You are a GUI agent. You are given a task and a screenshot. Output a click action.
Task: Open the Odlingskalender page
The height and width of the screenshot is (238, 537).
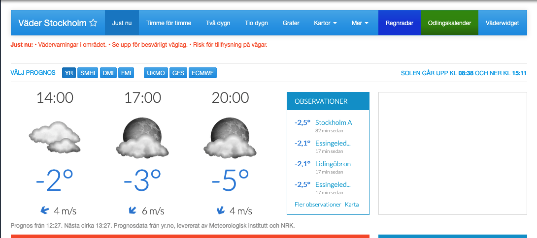coord(449,23)
